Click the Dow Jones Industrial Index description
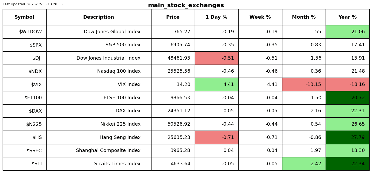The height and width of the screenshot is (173, 372). [108, 58]
